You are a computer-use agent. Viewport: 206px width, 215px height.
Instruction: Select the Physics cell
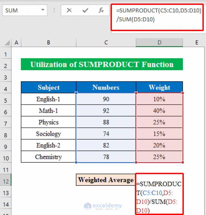[49, 122]
